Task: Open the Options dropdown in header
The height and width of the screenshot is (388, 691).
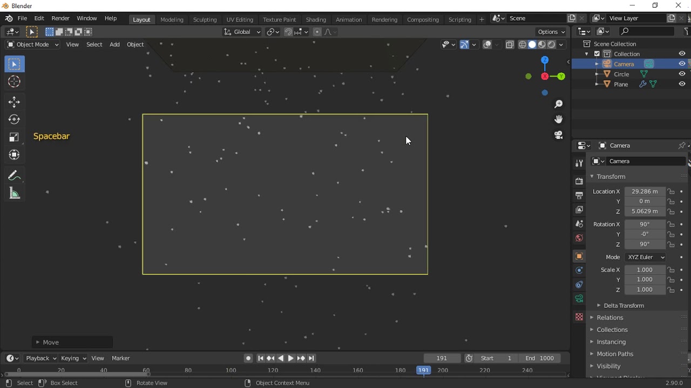Action: point(552,32)
